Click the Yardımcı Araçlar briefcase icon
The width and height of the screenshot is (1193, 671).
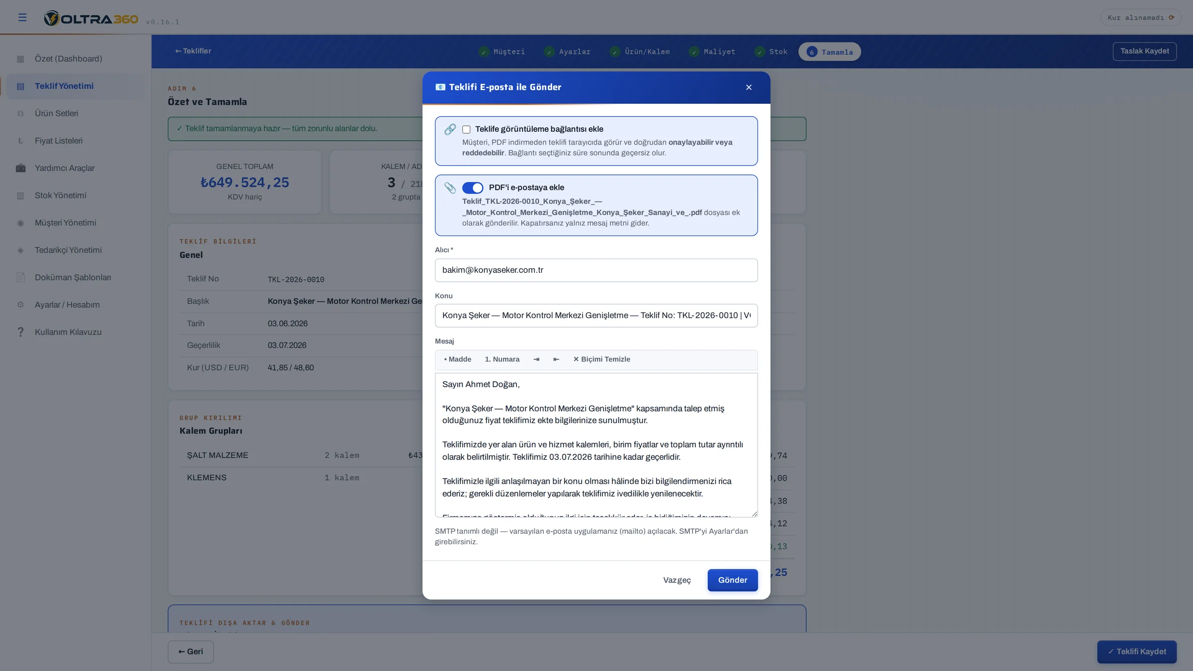pos(20,168)
